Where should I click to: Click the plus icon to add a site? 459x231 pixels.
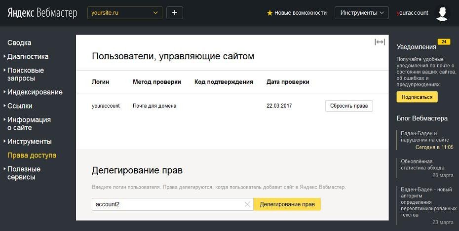pos(174,13)
